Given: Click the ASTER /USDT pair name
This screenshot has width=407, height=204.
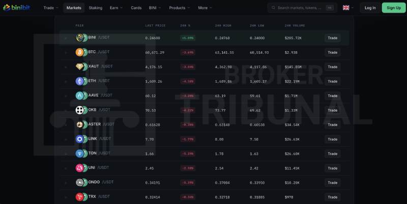Looking at the screenshot, I should coord(101,124).
